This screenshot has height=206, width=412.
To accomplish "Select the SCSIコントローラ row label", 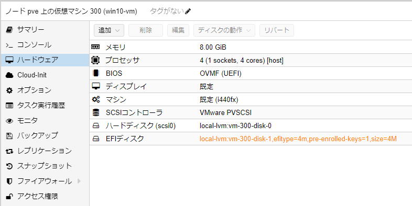I will 134,113.
